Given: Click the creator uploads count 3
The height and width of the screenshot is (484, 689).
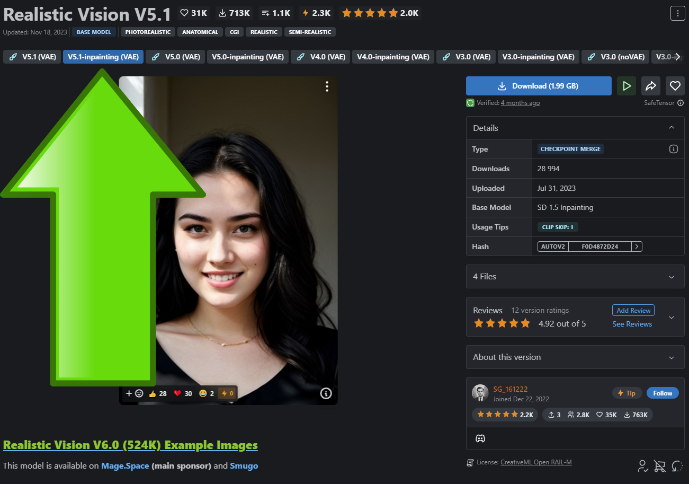Looking at the screenshot, I should [x=554, y=415].
